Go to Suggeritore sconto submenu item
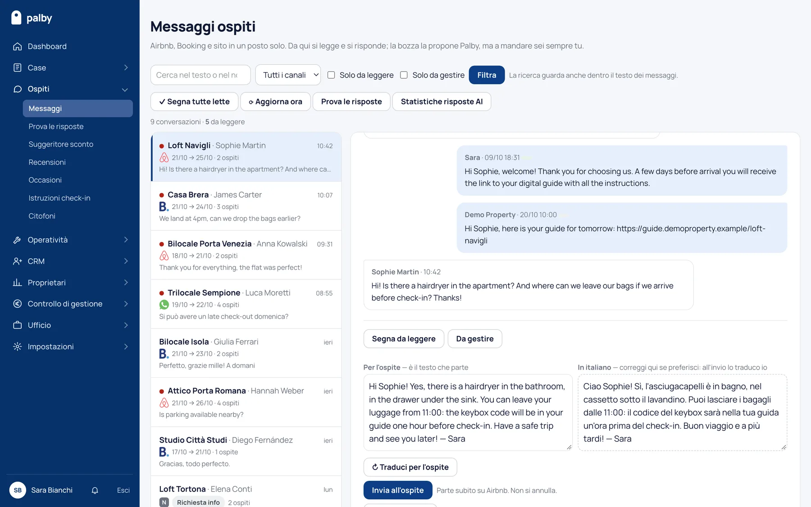This screenshot has width=811, height=507. (x=61, y=144)
